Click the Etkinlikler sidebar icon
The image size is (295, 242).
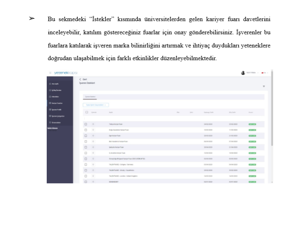point(50,96)
